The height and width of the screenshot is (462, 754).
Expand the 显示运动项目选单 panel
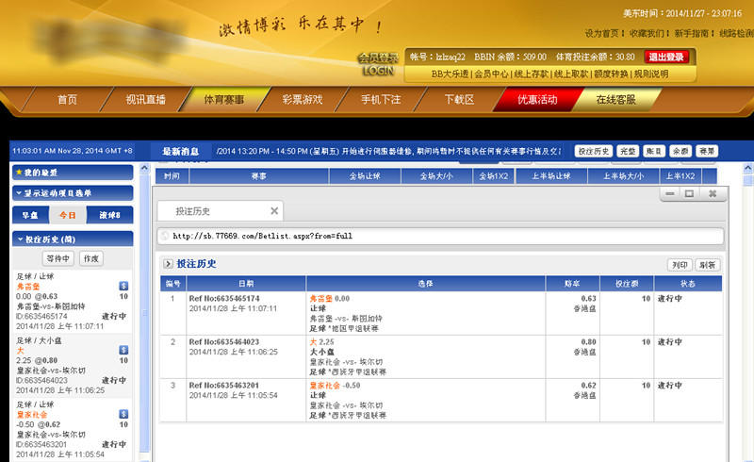pyautogui.click(x=73, y=193)
